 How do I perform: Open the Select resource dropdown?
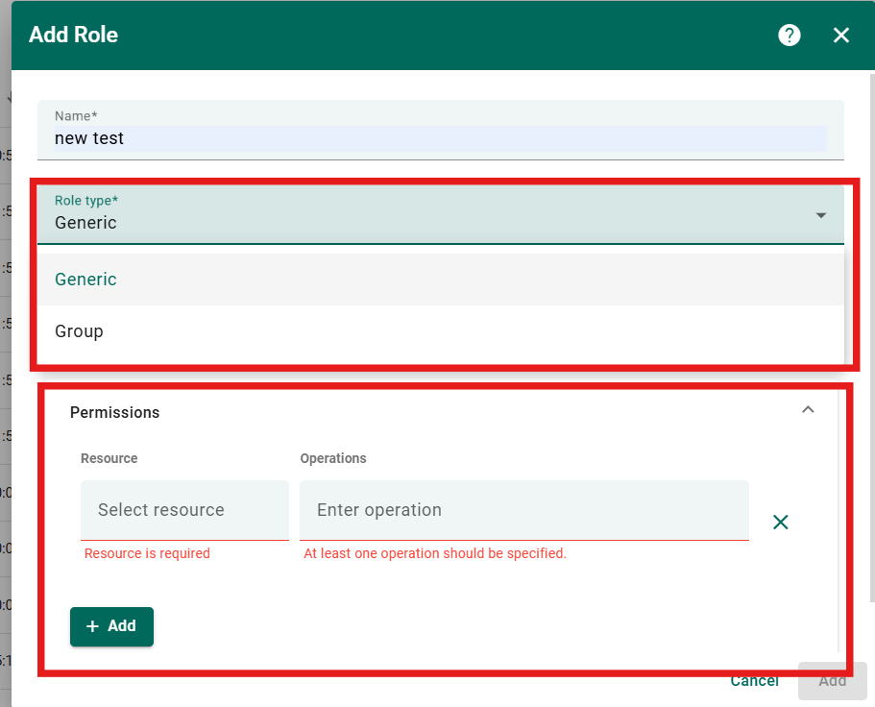[184, 510]
